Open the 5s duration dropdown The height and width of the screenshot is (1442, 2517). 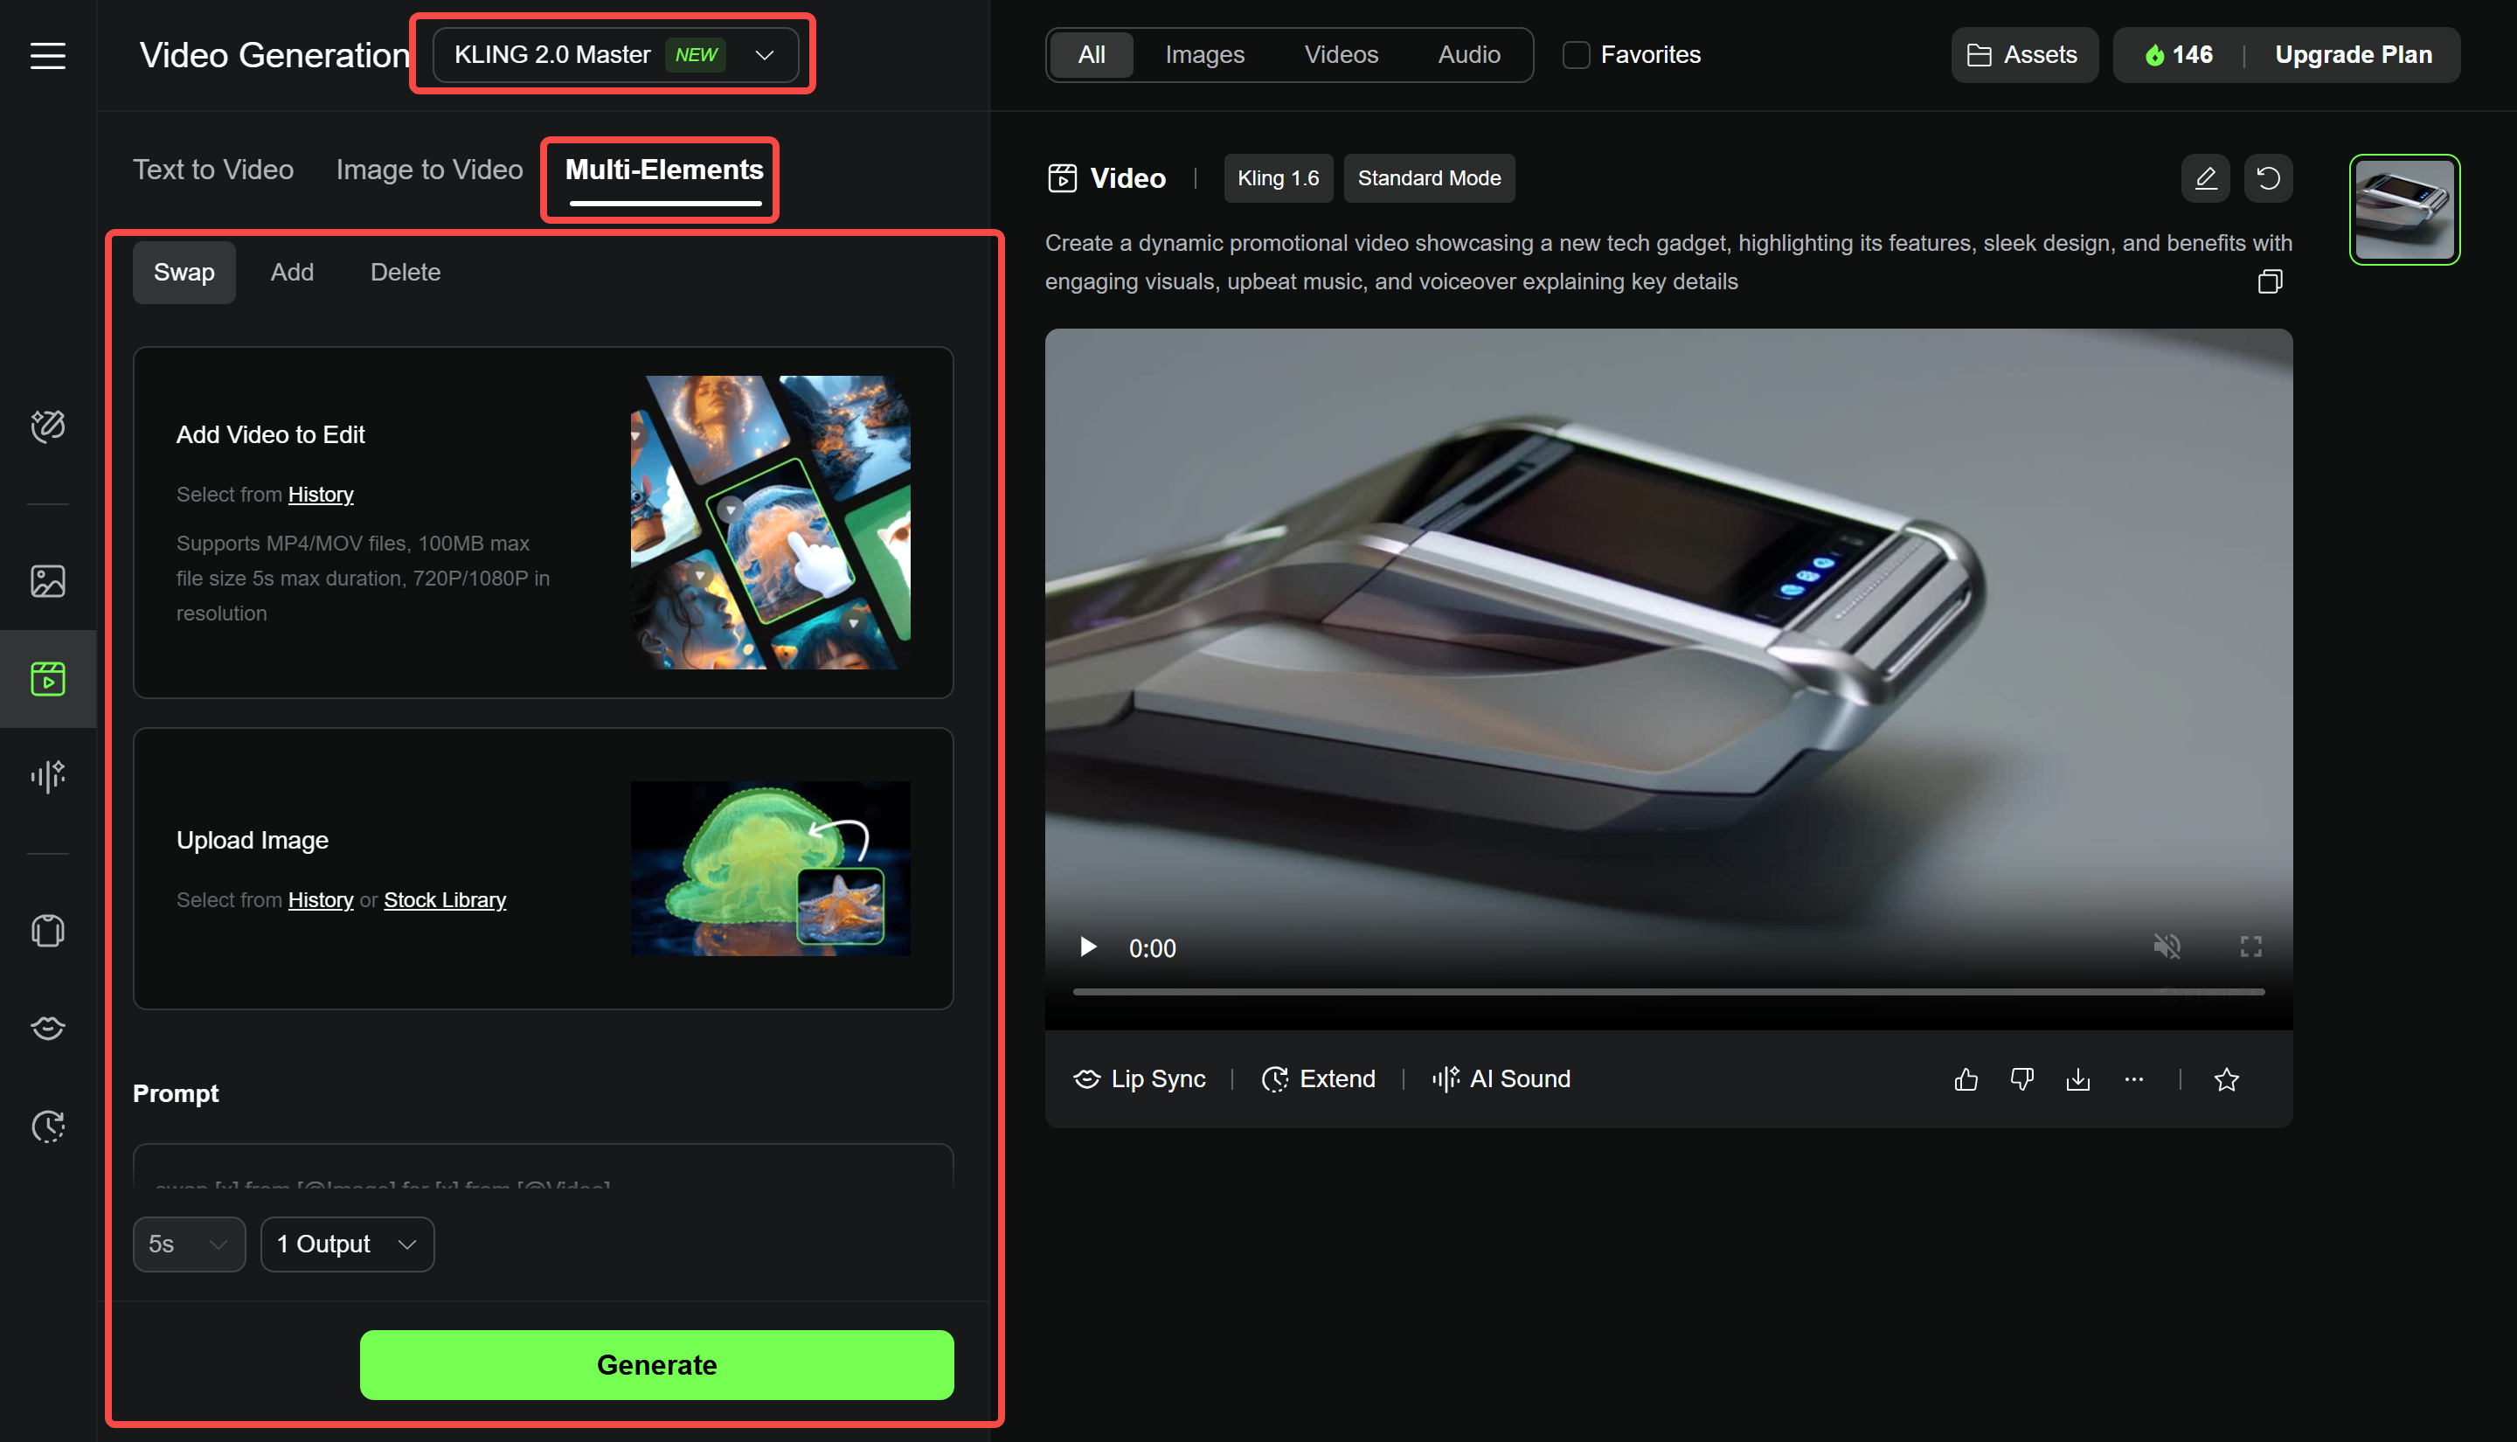click(188, 1244)
